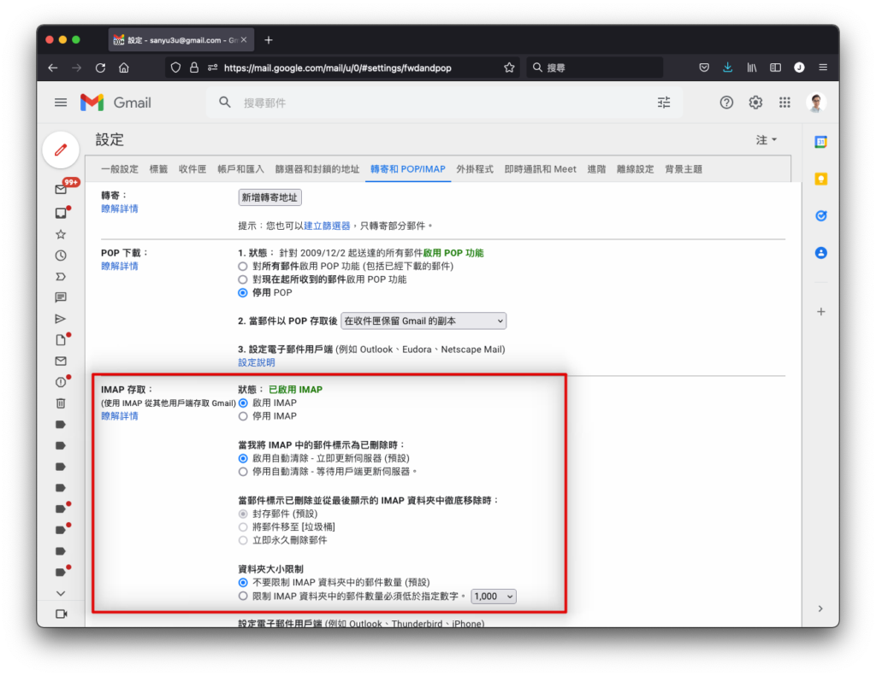The image size is (876, 676).
Task: Show search options filter icon
Action: point(664,103)
